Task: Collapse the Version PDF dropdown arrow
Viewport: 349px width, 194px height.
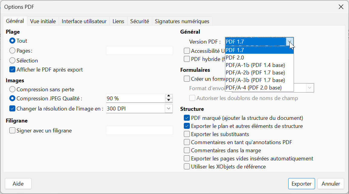Action: [x=289, y=42]
